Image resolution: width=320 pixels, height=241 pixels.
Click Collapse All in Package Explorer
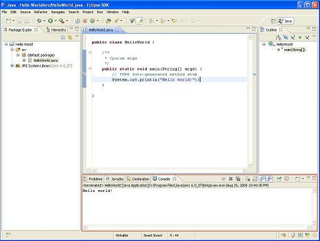[63, 37]
